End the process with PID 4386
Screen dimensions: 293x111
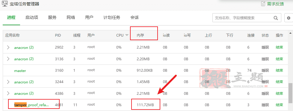point(279,93)
